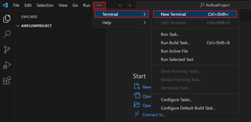
Task: Go back with the left arrow
Action: 121,5
